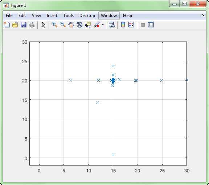This screenshot has height=185, width=209.
Task: Choose the Data Cursor tool
Action: click(x=88, y=25)
